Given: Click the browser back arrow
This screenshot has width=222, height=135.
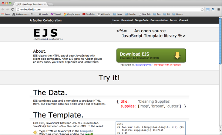Looking at the screenshot, I should (x=3, y=9).
